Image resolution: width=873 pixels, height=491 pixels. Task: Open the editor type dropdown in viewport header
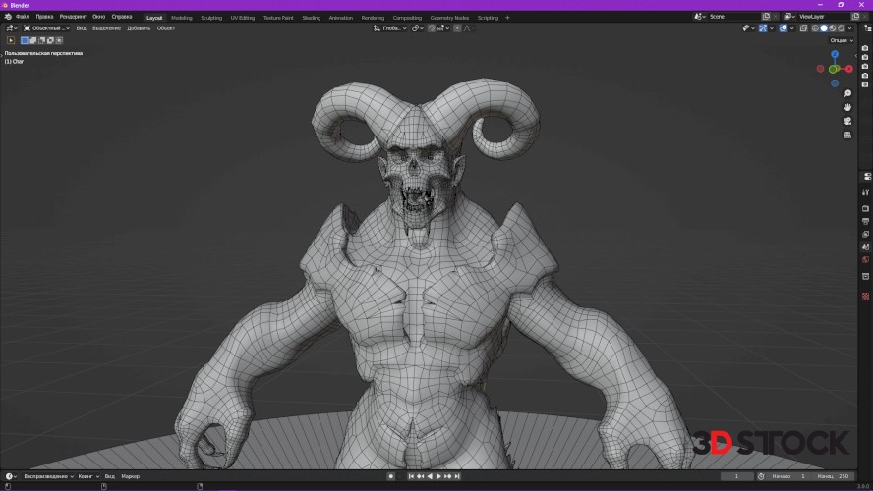[11, 28]
